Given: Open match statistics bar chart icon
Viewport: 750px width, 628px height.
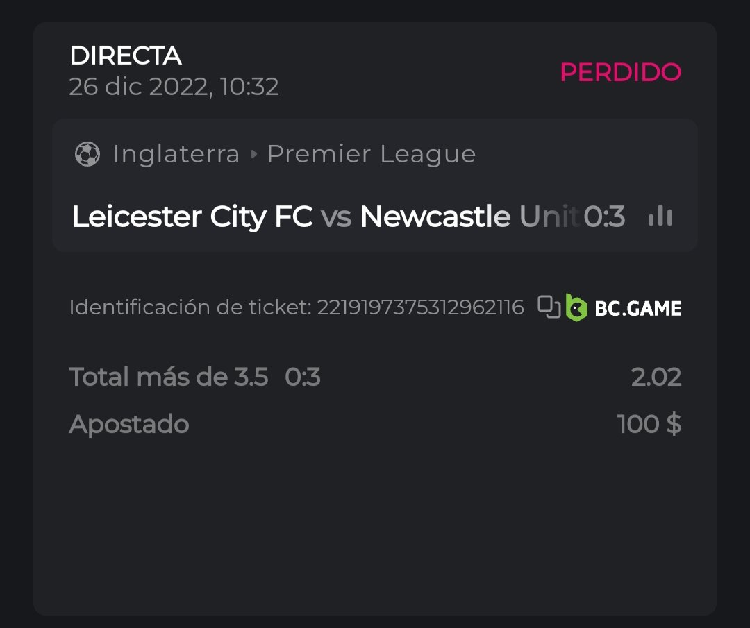Looking at the screenshot, I should point(660,217).
